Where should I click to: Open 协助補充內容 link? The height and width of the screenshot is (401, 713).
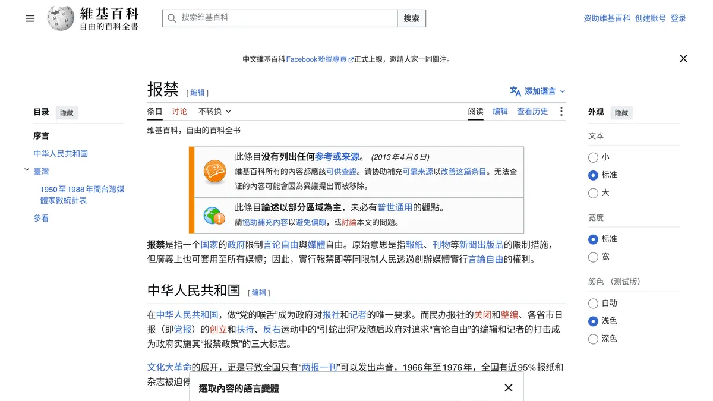point(265,222)
